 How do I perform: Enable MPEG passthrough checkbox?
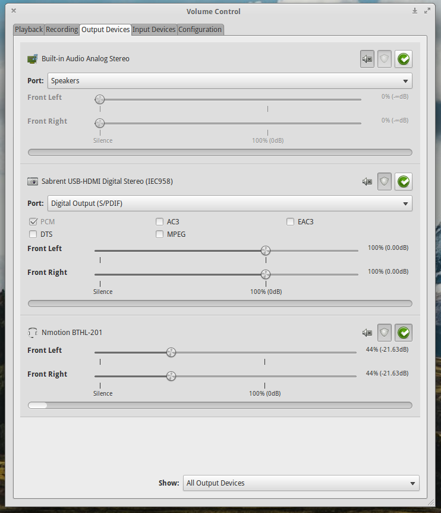click(159, 234)
